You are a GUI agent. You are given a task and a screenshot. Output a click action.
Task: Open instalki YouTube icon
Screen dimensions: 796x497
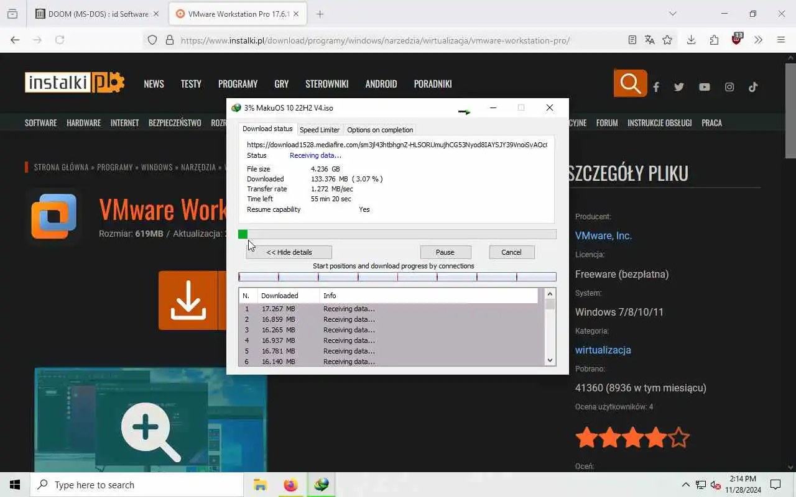[704, 87]
